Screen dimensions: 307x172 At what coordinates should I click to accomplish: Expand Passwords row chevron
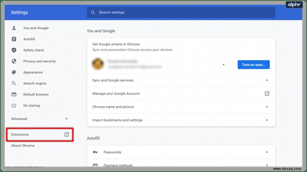click(x=267, y=152)
